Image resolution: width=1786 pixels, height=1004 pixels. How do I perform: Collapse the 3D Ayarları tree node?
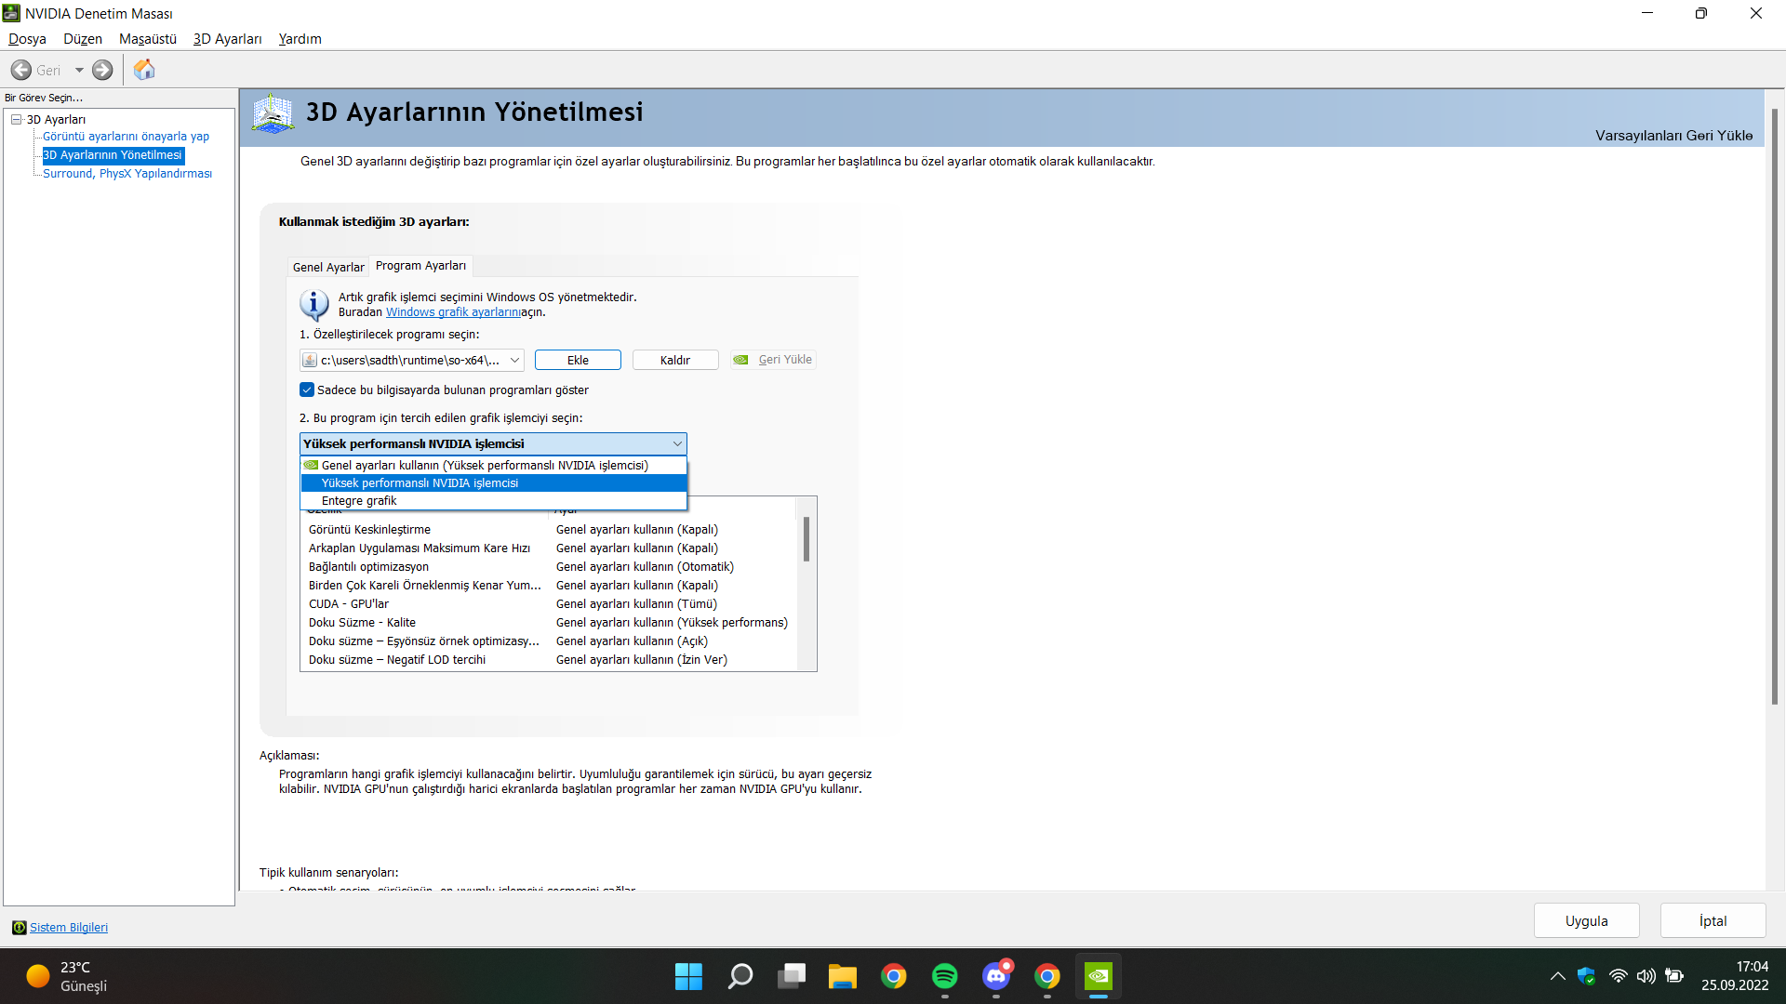click(17, 119)
